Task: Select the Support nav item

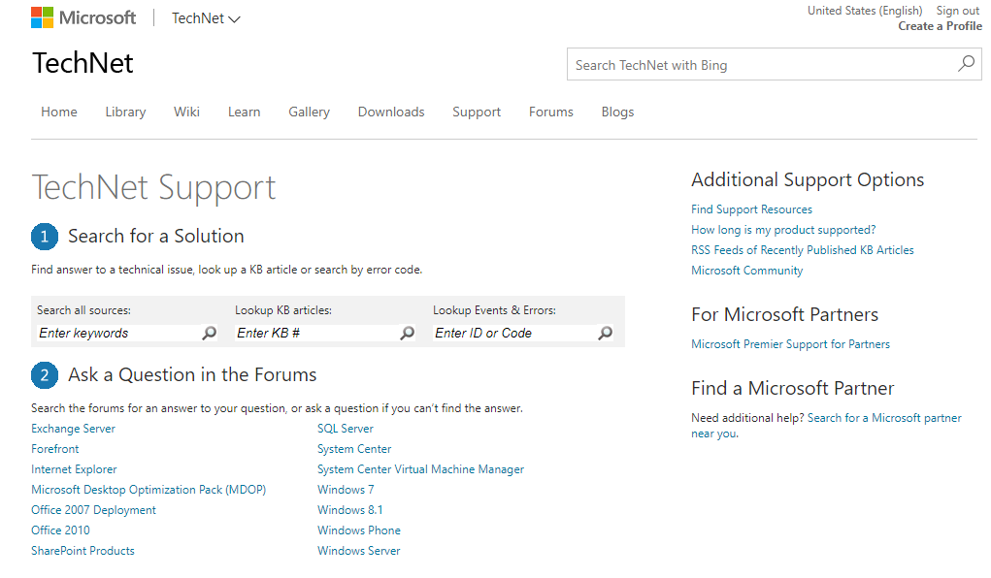Action: point(477,112)
